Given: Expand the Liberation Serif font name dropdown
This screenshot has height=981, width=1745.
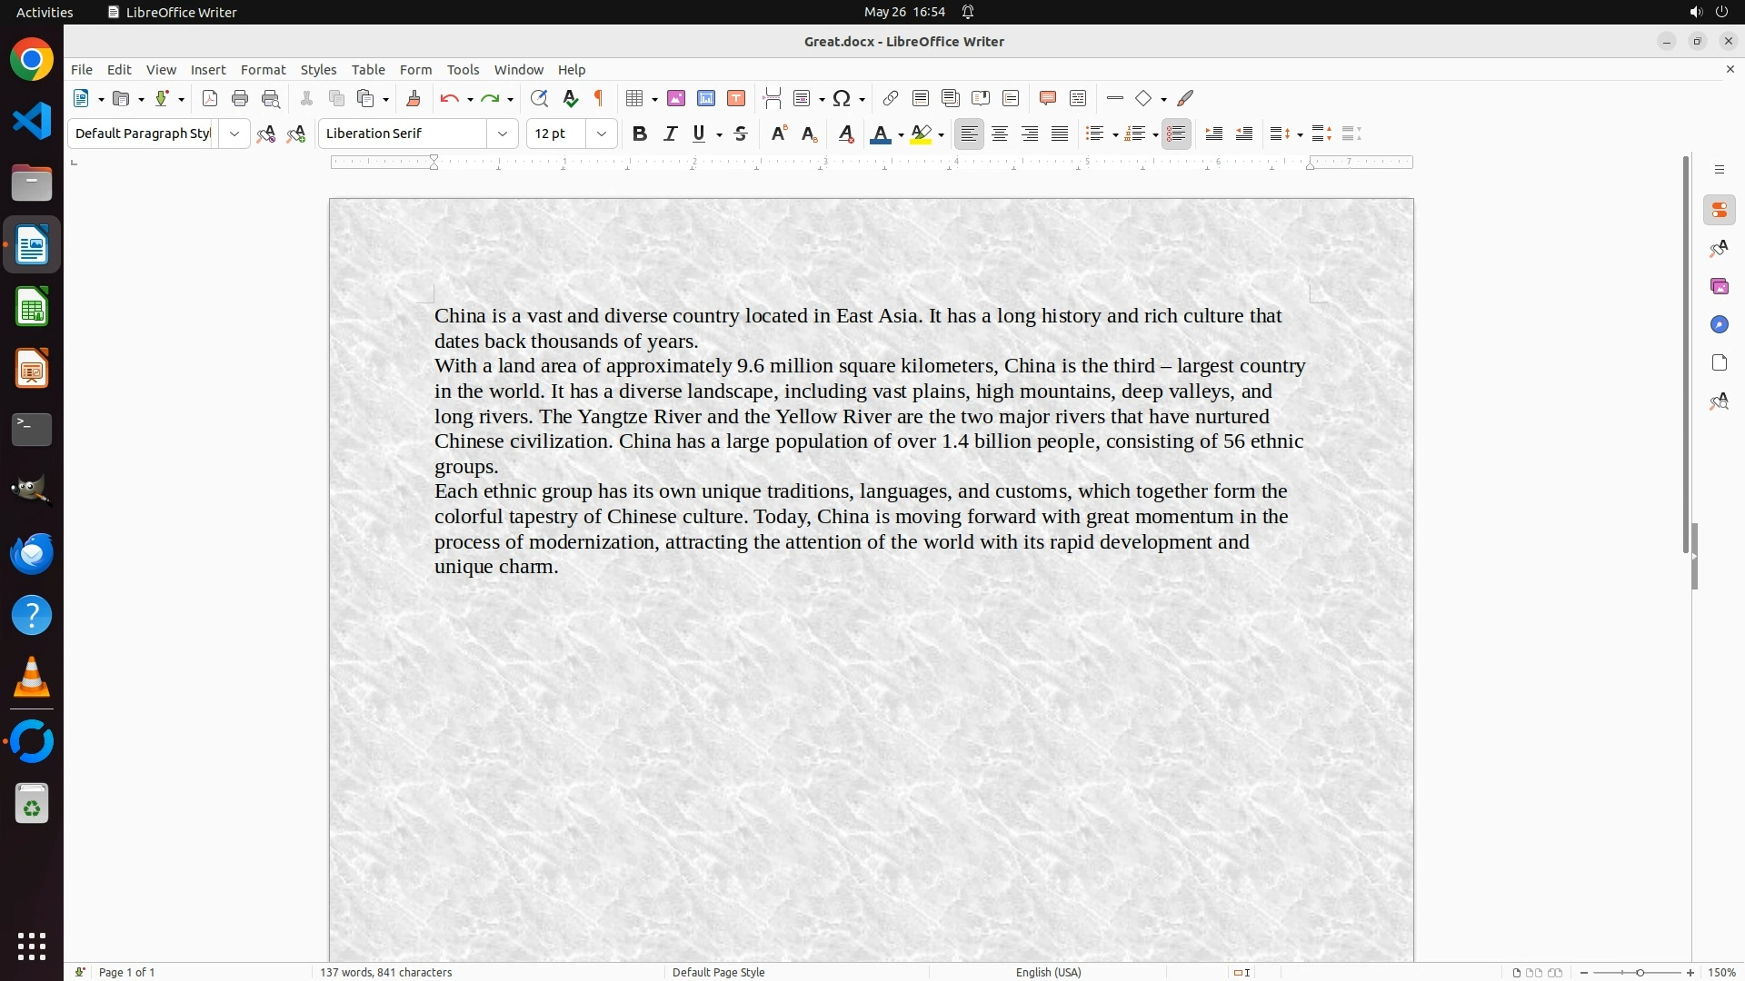Looking at the screenshot, I should pos(503,134).
